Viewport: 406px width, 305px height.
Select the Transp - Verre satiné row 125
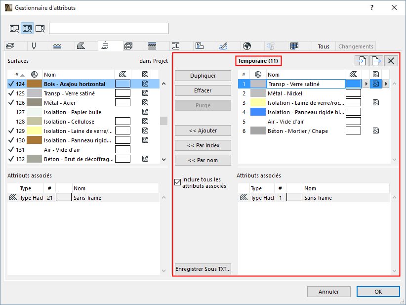pos(83,93)
